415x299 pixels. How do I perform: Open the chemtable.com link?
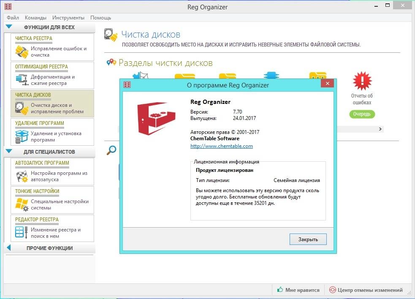pos(222,146)
